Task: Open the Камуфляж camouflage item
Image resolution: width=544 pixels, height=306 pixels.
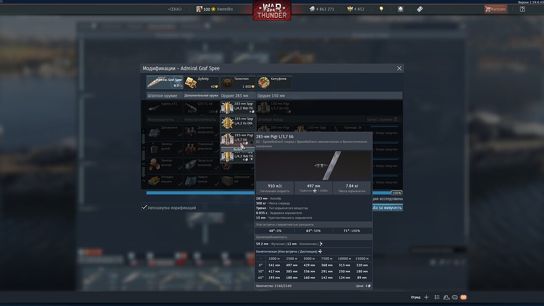Action: pyautogui.click(x=274, y=82)
